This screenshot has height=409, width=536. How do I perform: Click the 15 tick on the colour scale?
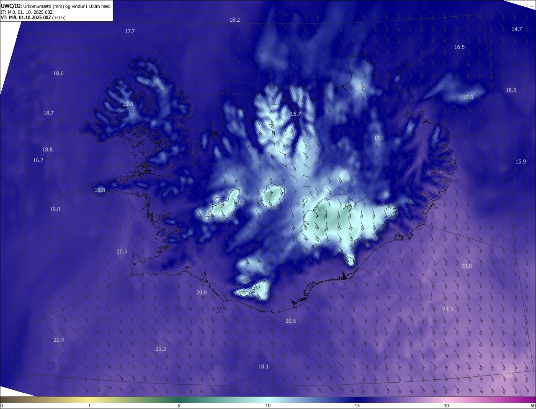pos(357,406)
